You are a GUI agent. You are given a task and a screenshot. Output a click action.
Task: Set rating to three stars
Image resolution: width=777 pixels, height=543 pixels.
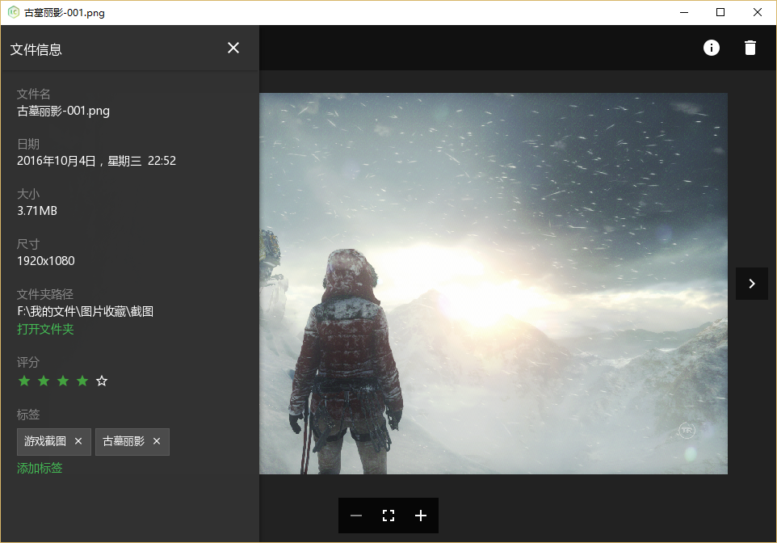tap(63, 381)
